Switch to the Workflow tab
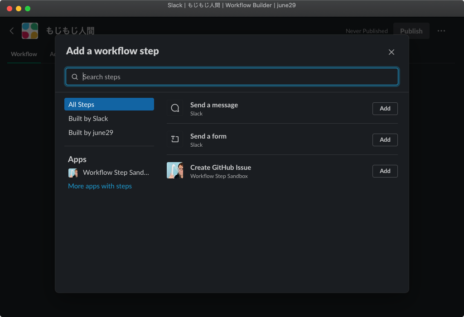 tap(24, 54)
